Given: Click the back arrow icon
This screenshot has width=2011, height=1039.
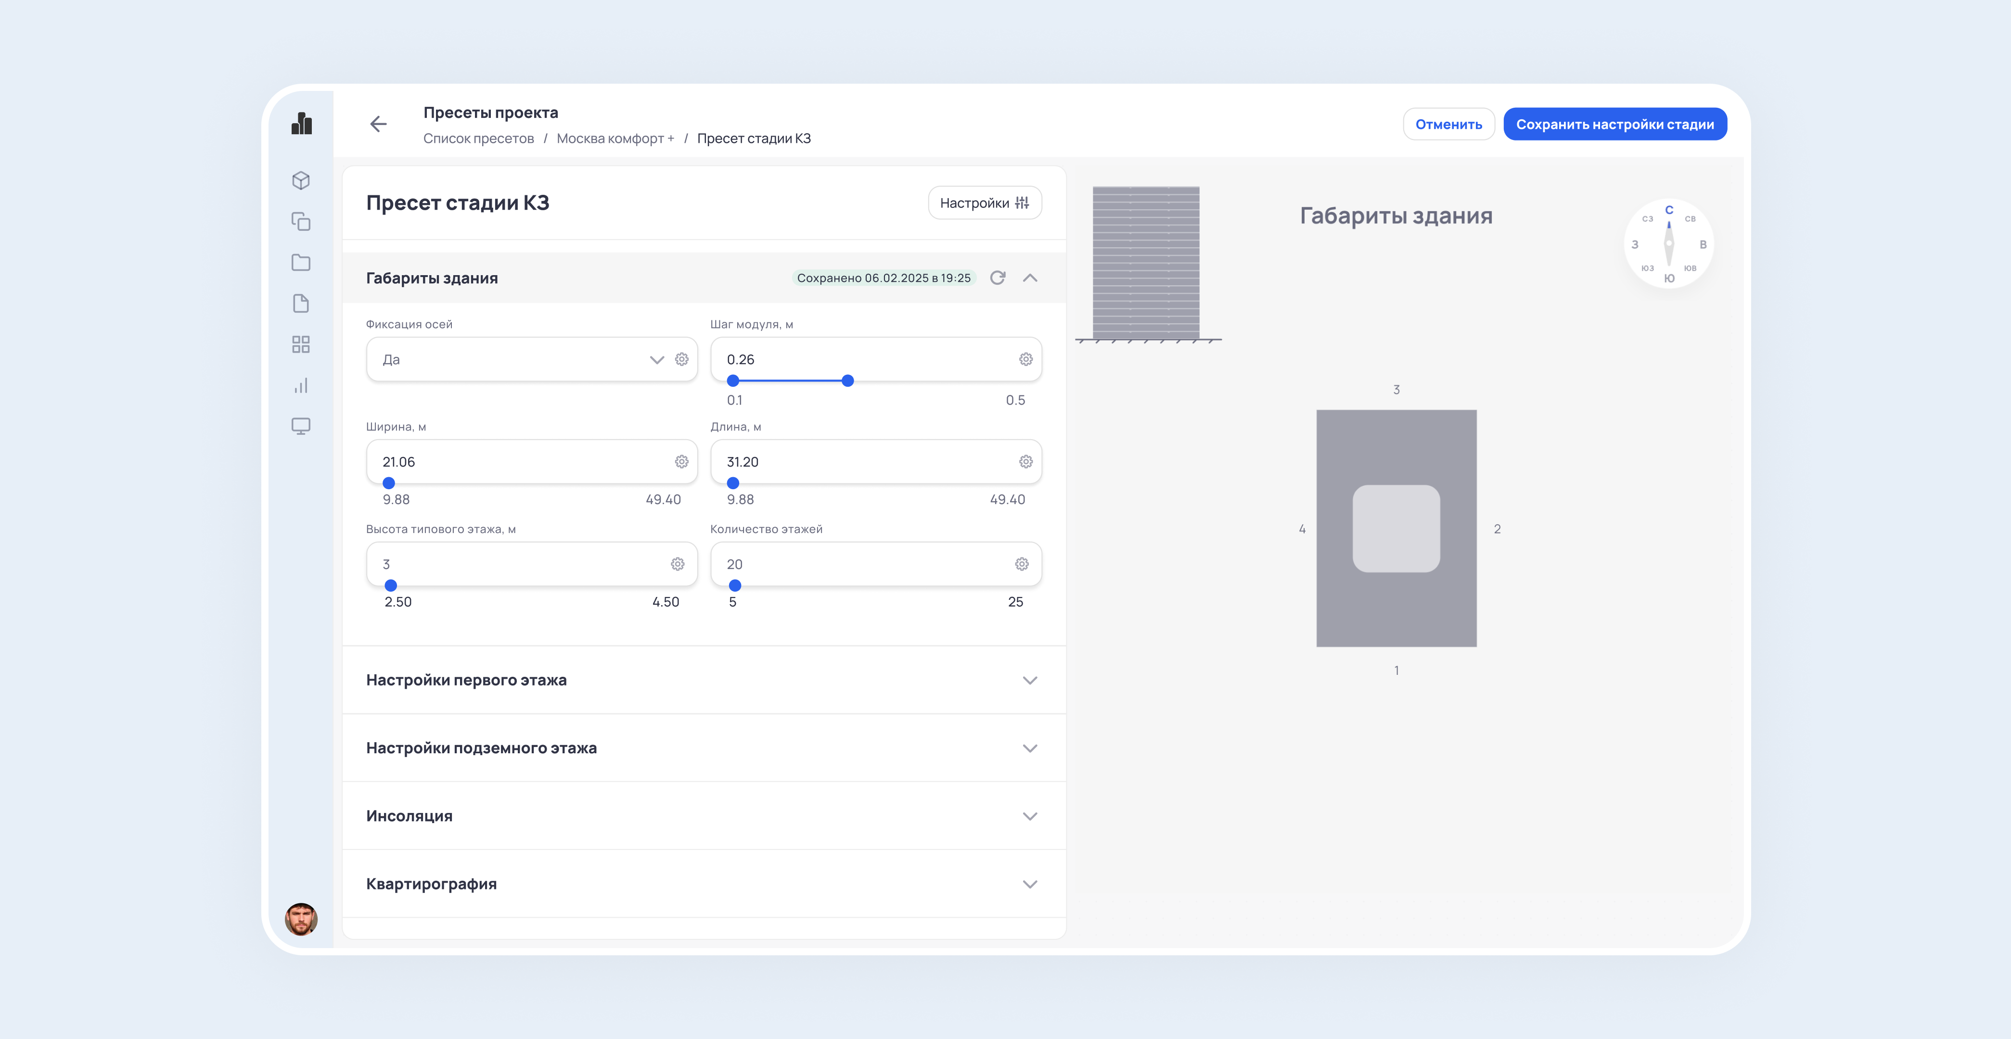Looking at the screenshot, I should coord(379,124).
